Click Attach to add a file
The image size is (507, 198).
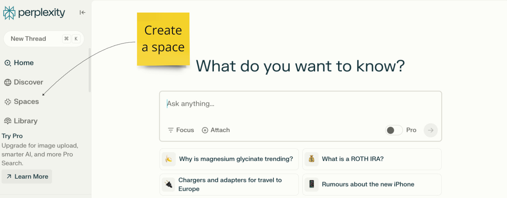[216, 130]
